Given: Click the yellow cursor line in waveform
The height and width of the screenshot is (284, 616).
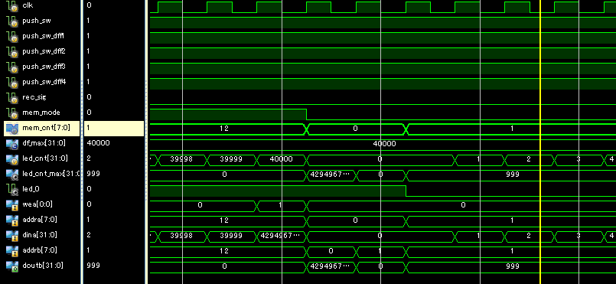Looking at the screenshot, I should point(540,142).
